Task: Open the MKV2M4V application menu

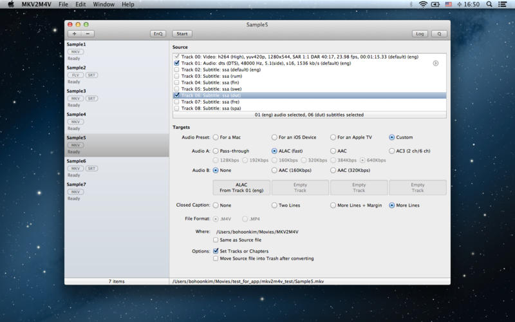Action: coord(37,5)
